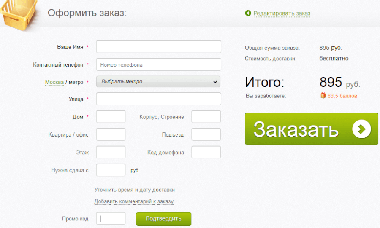
Task: Click the green back-arrow icon beside Редактировать заказ
Action: pos(248,13)
